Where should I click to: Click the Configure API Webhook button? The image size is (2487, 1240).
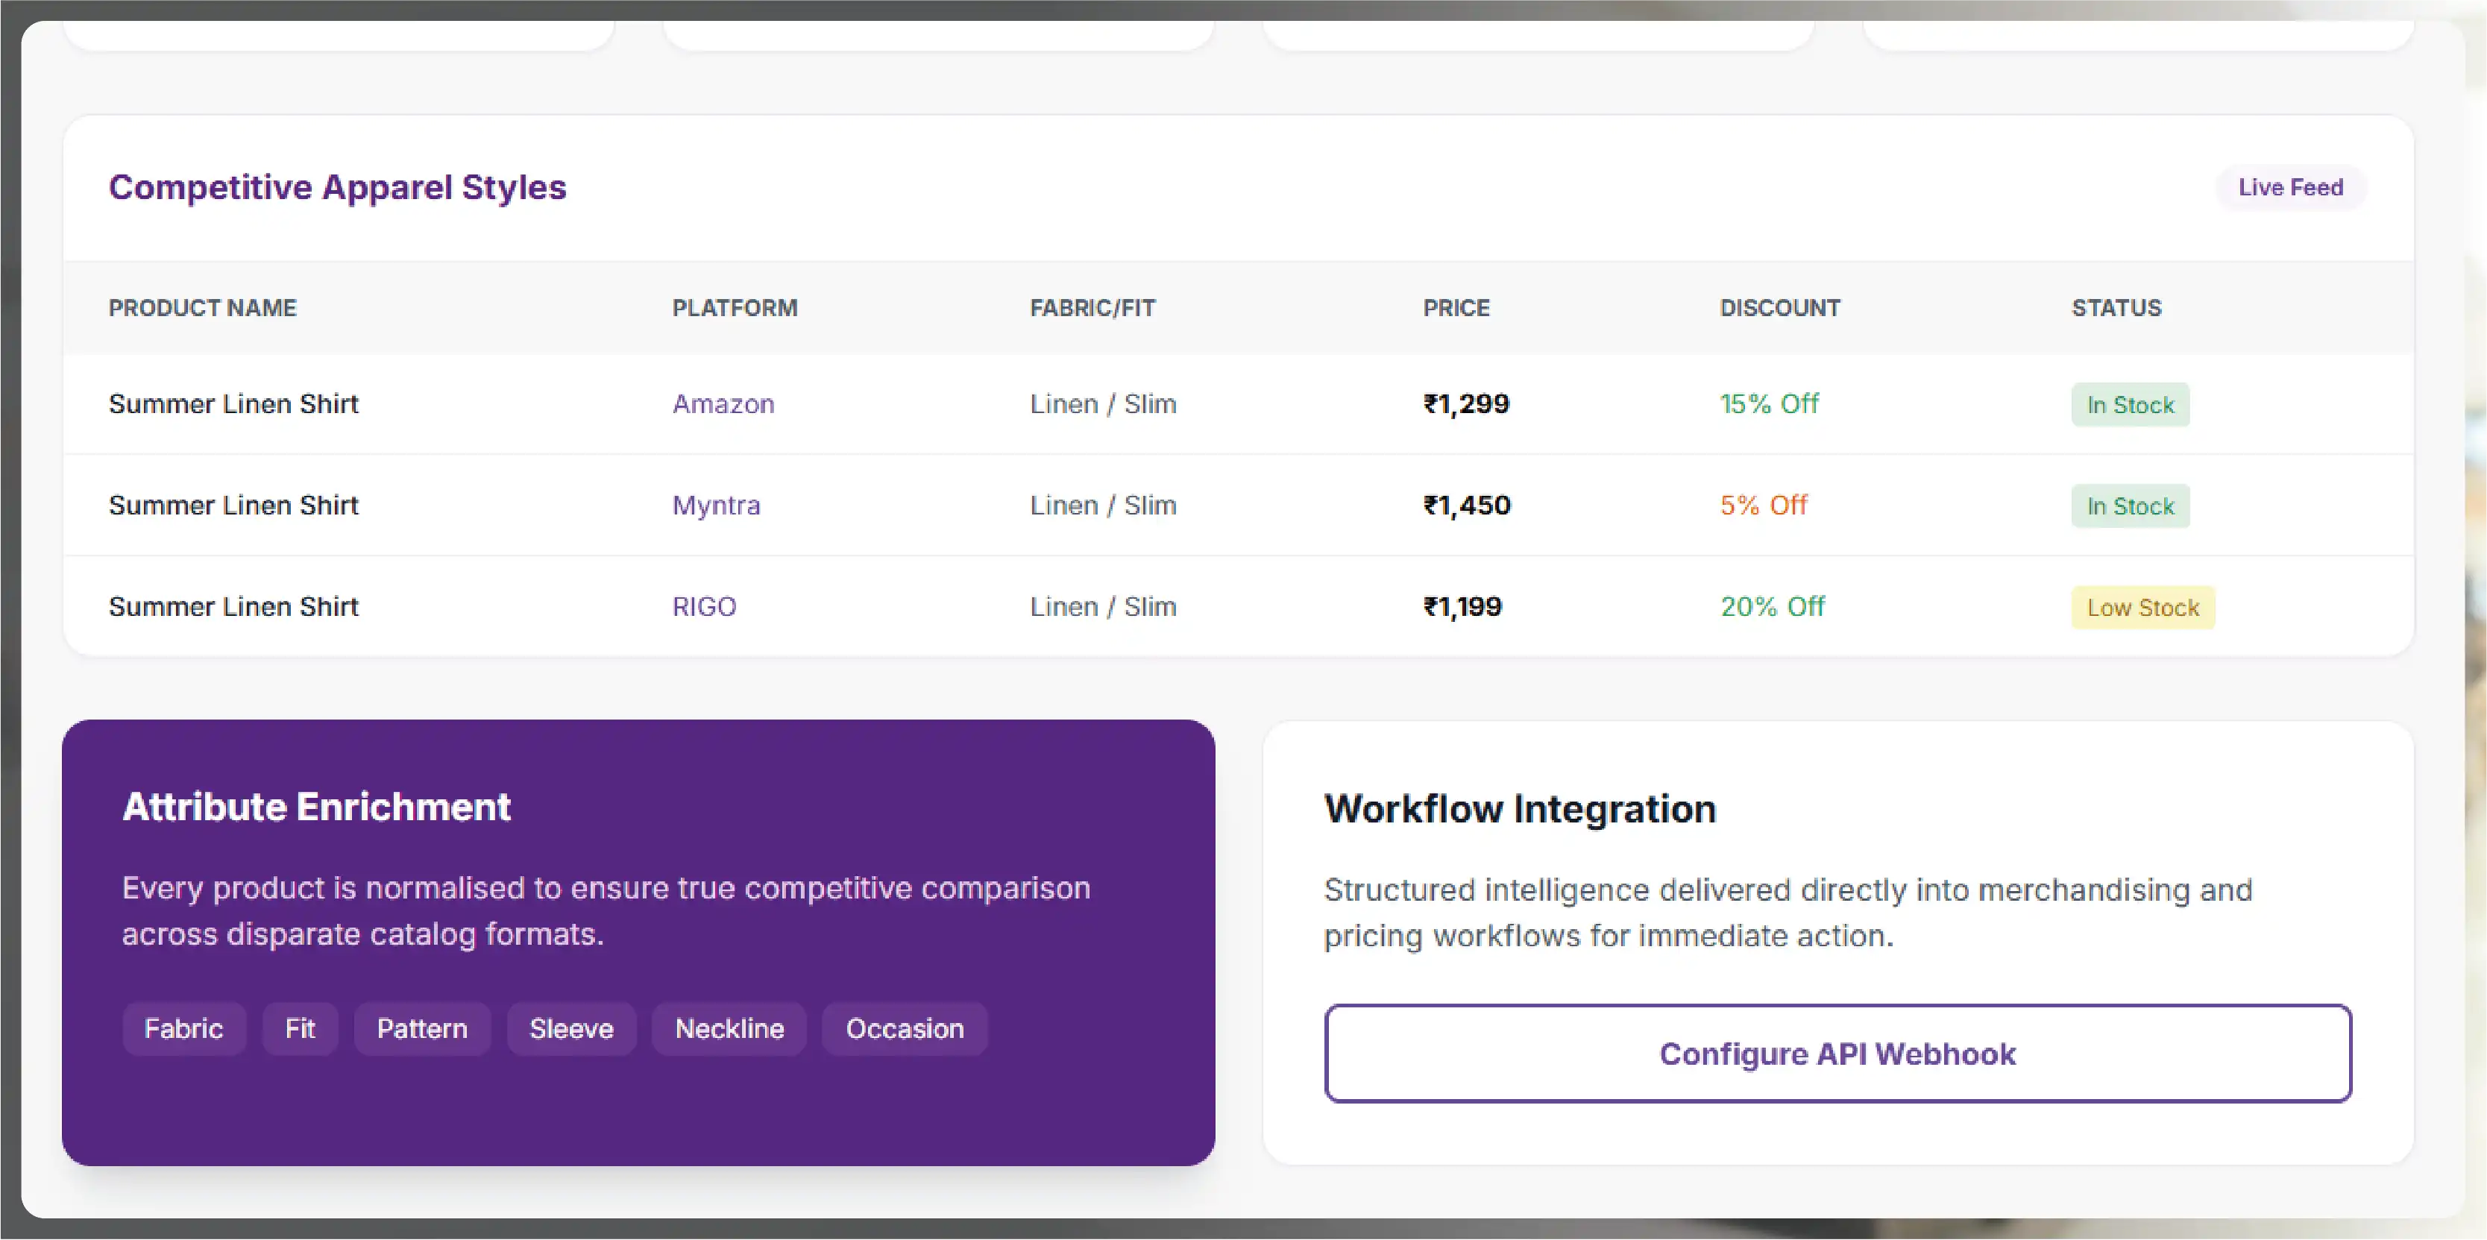1837,1053
